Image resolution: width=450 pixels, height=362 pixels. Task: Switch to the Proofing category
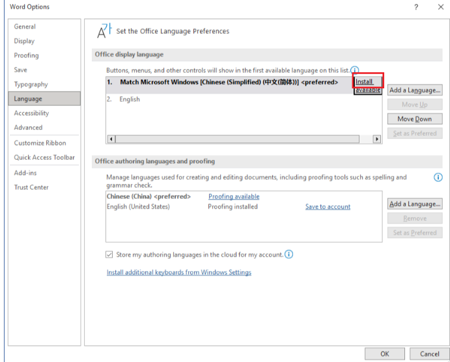click(x=27, y=55)
